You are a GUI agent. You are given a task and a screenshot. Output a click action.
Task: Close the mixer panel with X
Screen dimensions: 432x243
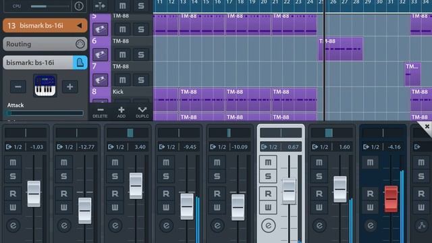click(x=427, y=126)
